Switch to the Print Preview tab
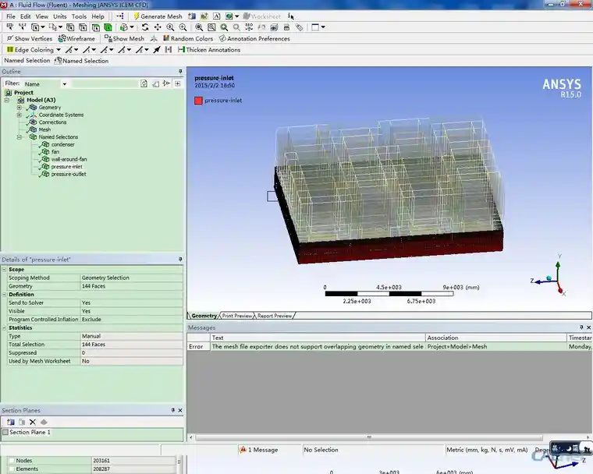Screen dimensions: 593x474 pos(236,316)
